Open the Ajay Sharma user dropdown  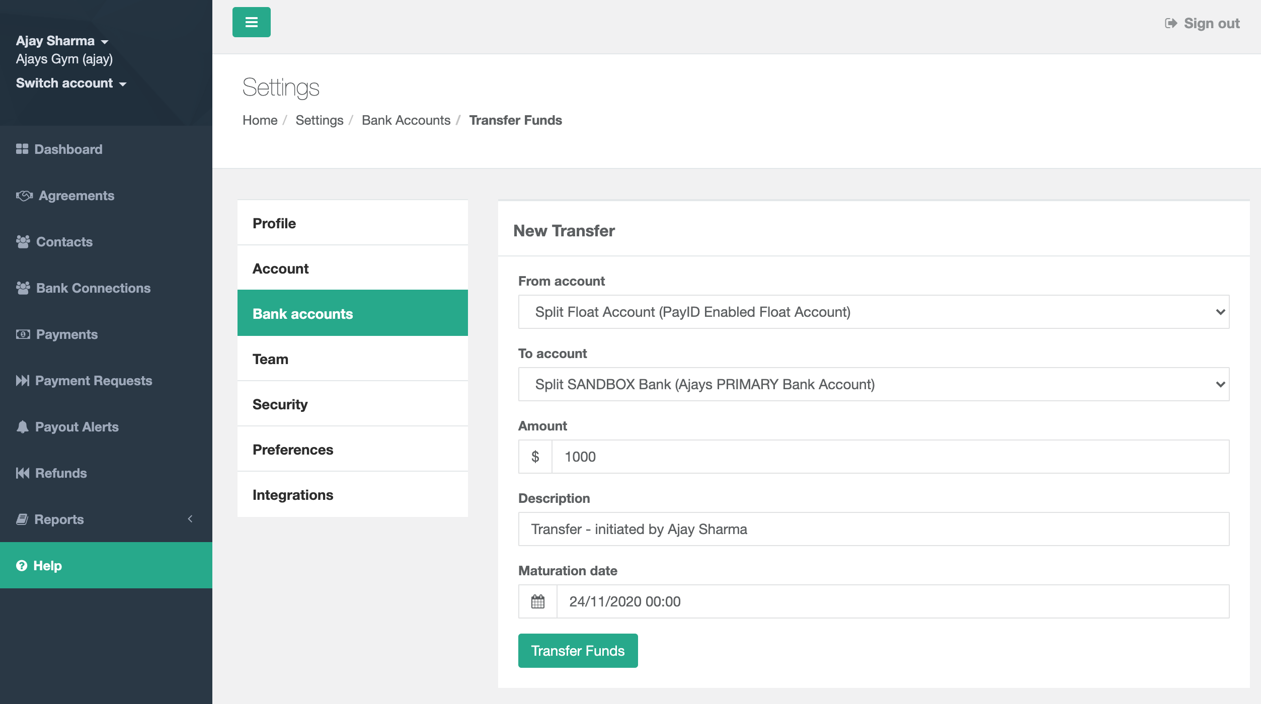point(62,41)
